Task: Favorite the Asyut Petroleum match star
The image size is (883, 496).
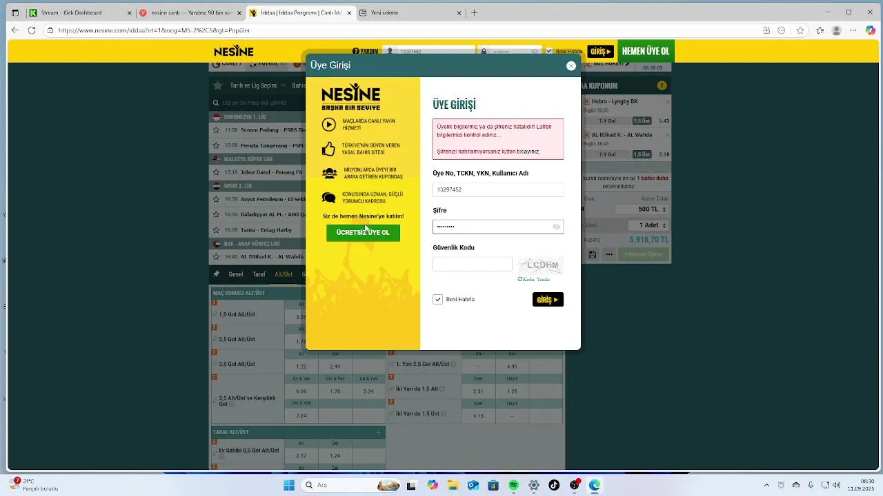Action: pos(217,199)
